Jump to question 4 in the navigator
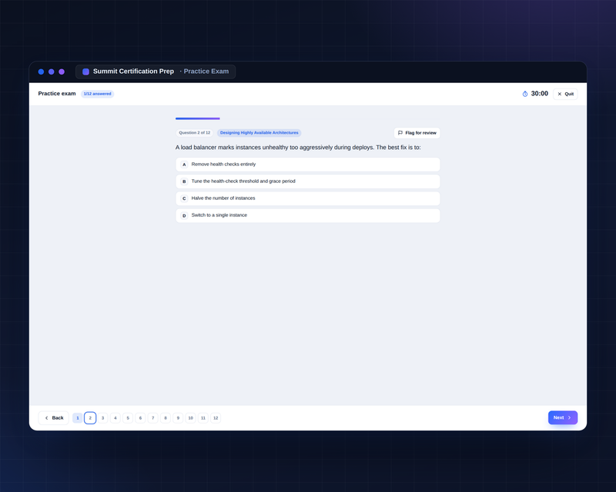This screenshot has height=492, width=616. (115, 418)
